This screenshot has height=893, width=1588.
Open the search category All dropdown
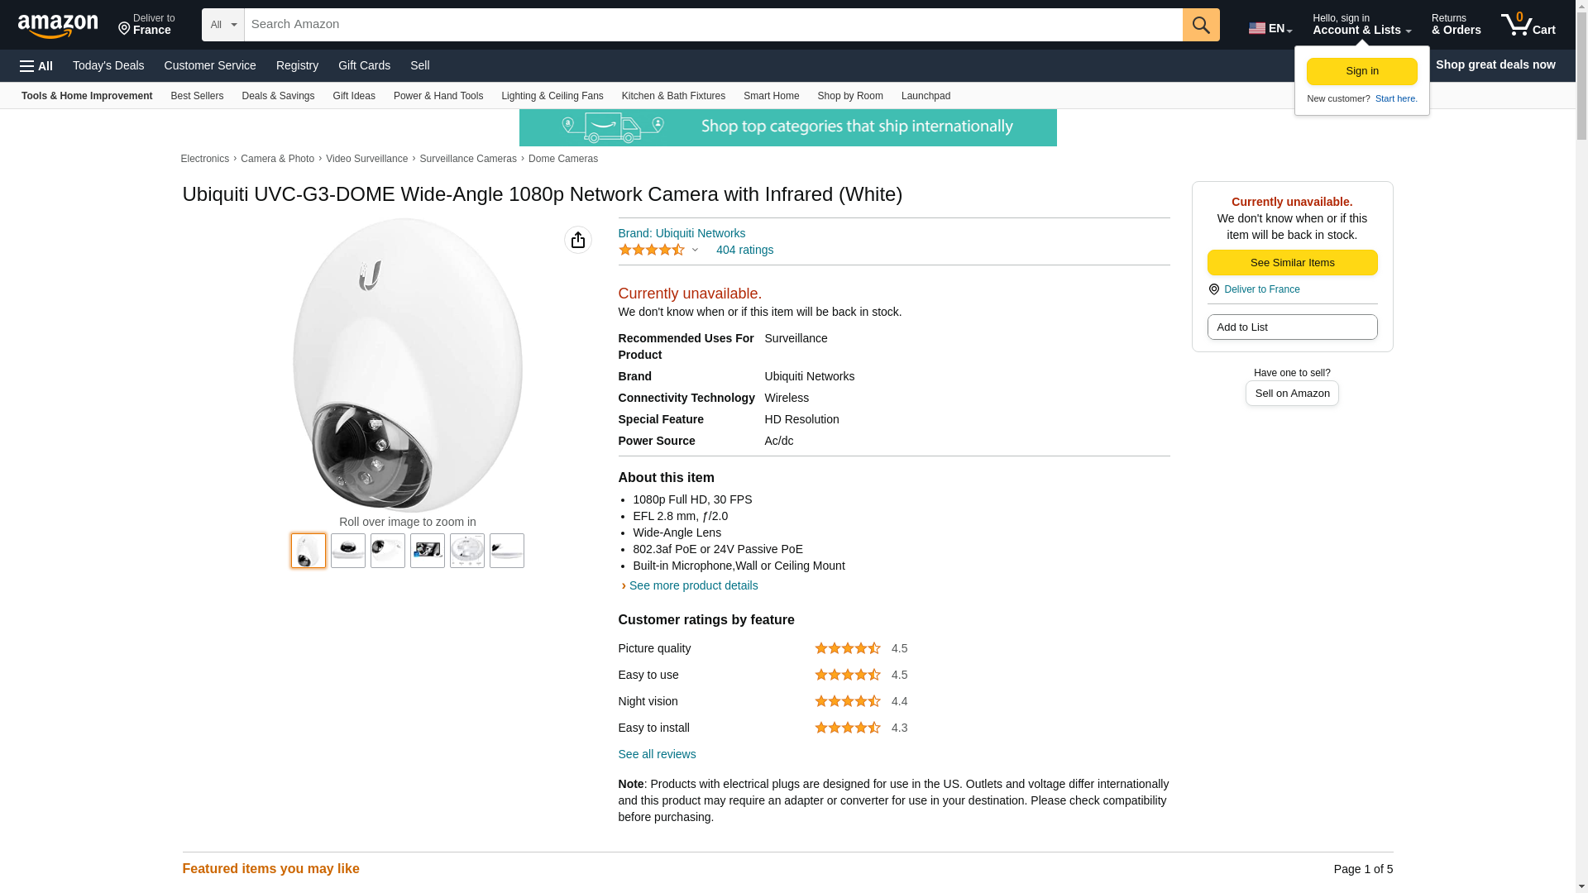pos(222,25)
